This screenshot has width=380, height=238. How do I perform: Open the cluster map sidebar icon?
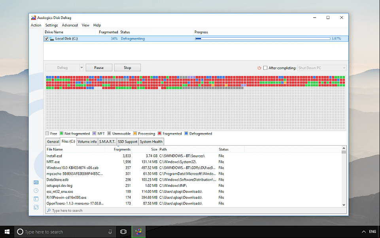(36, 183)
